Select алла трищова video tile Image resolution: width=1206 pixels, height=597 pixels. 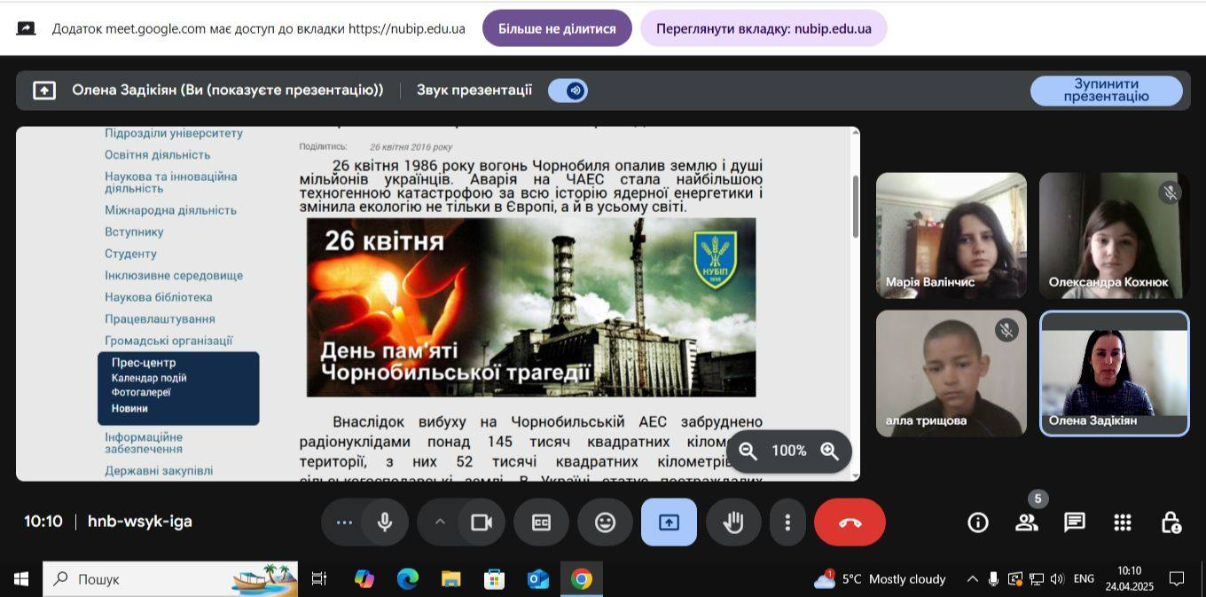pyautogui.click(x=951, y=373)
